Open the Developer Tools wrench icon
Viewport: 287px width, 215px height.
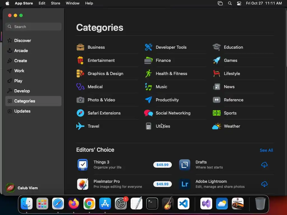click(x=149, y=47)
